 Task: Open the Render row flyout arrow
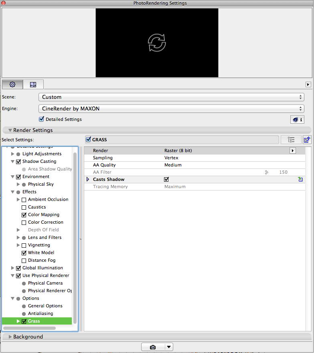pos(293,150)
